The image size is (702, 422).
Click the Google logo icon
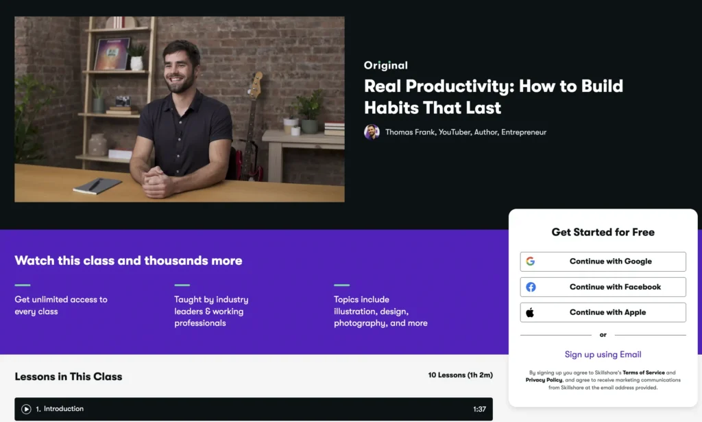pos(531,261)
